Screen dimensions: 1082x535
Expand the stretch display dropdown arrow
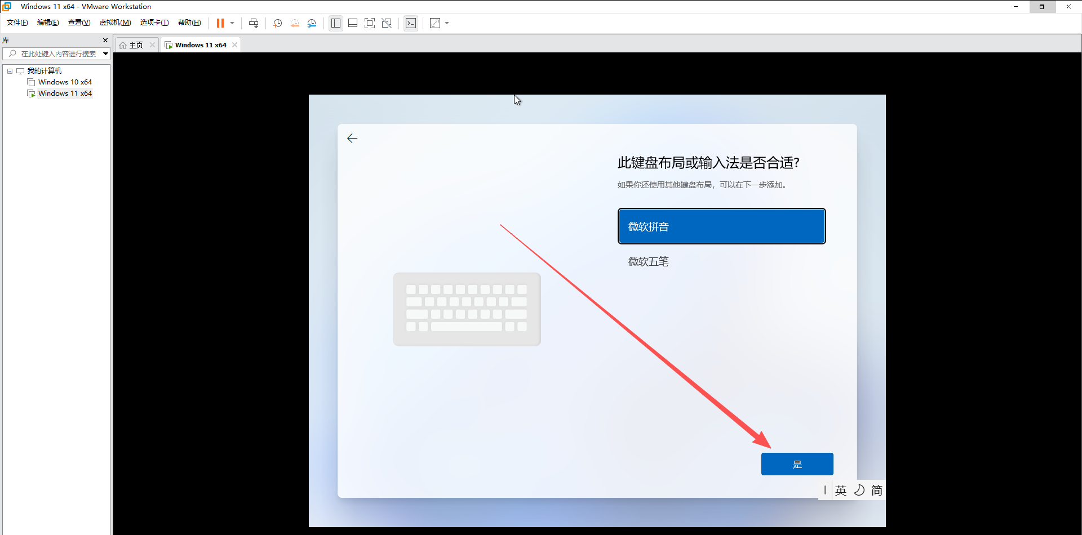click(447, 23)
